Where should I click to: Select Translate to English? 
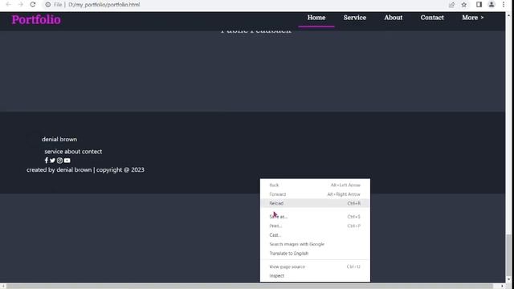[315, 254]
